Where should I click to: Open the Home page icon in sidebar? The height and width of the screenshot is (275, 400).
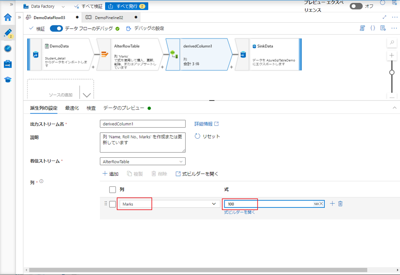click(8, 17)
